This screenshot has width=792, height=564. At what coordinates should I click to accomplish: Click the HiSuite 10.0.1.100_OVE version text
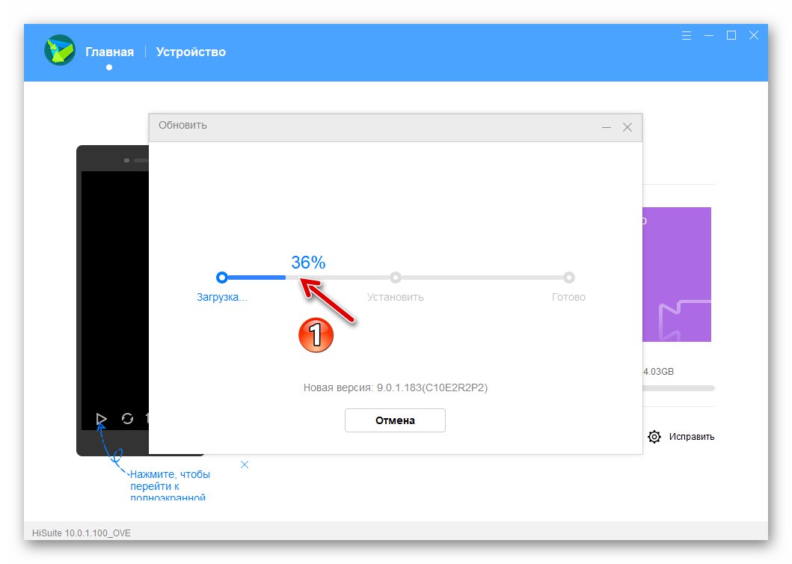pos(82,533)
